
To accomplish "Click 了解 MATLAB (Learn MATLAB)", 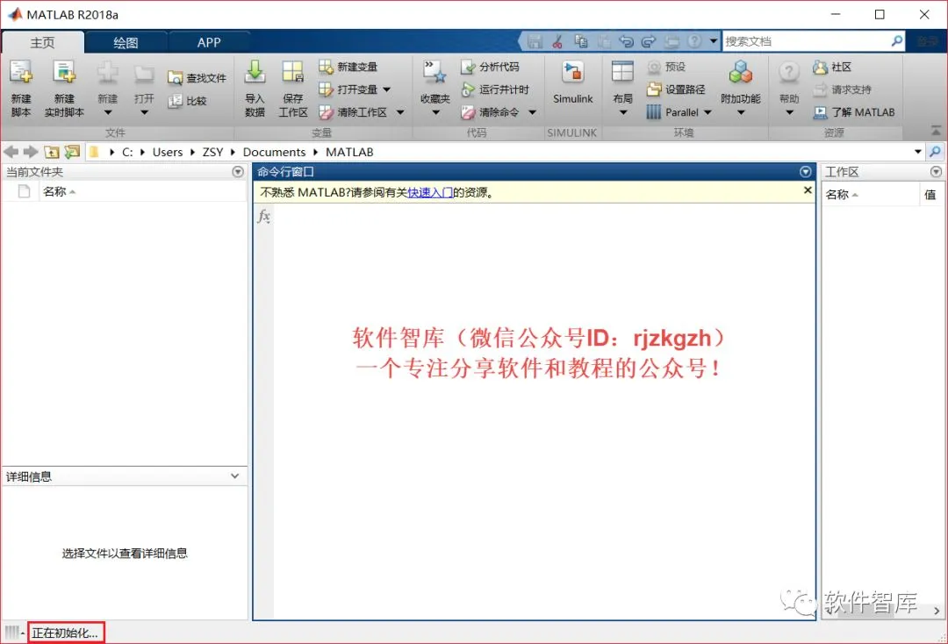I will (x=854, y=112).
